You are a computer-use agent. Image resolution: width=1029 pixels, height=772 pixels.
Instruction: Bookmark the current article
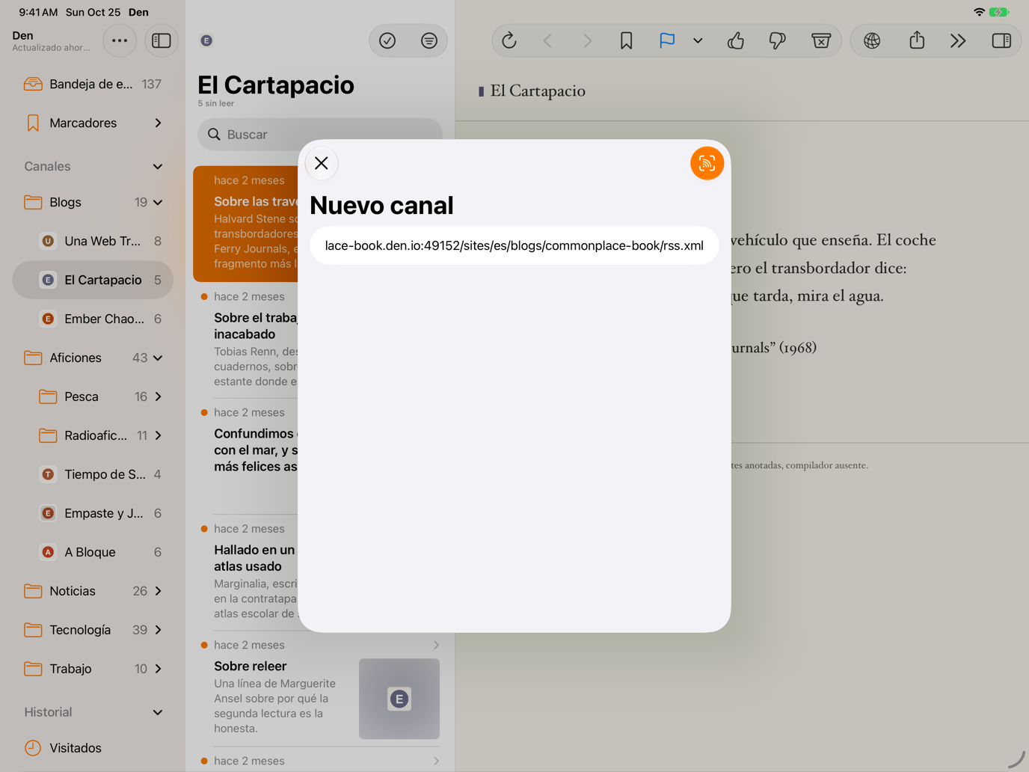[627, 40]
